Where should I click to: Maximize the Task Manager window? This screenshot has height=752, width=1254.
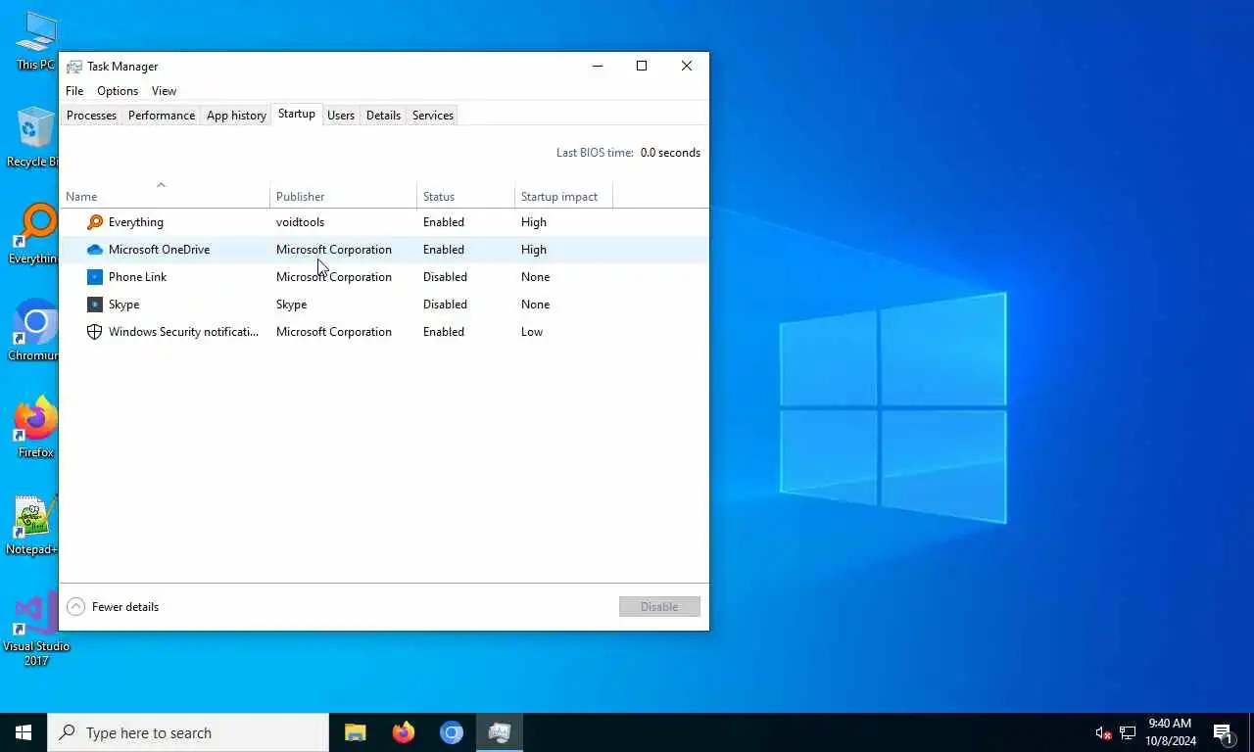[x=642, y=66]
